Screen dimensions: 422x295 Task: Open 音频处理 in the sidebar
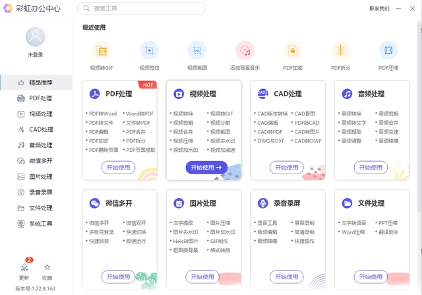(x=36, y=145)
